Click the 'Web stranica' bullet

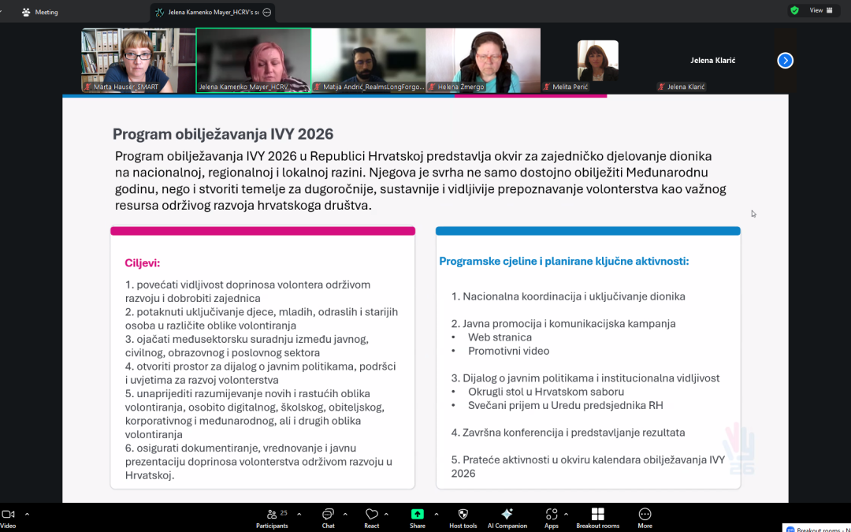(500, 337)
